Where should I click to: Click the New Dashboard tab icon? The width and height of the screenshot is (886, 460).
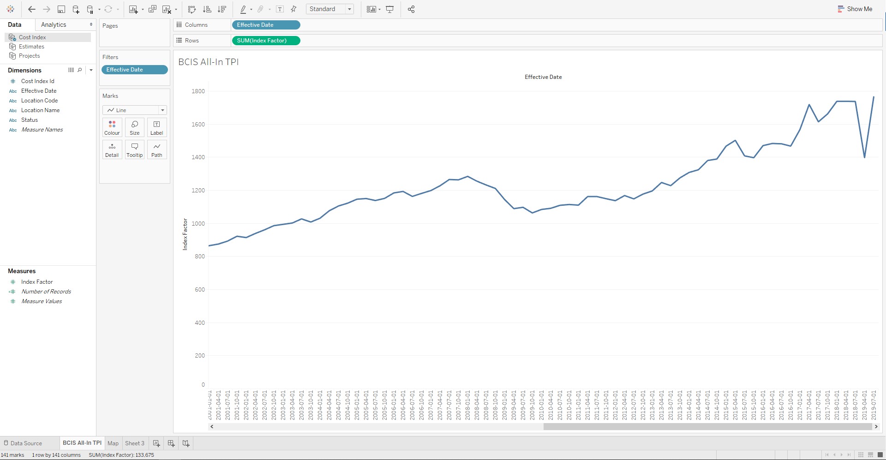pyautogui.click(x=171, y=443)
